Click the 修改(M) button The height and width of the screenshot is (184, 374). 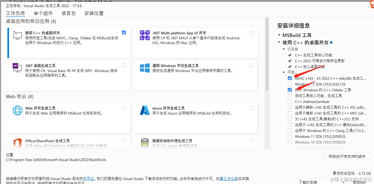(359, 182)
